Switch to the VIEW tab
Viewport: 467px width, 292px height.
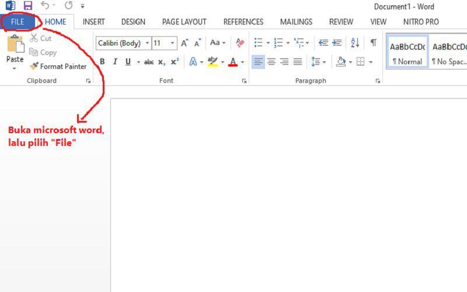click(378, 22)
